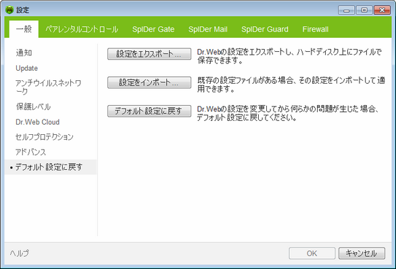
Task: Click the reset description text starting Dr.Webの設定を変更してから
Action: [x=288, y=113]
